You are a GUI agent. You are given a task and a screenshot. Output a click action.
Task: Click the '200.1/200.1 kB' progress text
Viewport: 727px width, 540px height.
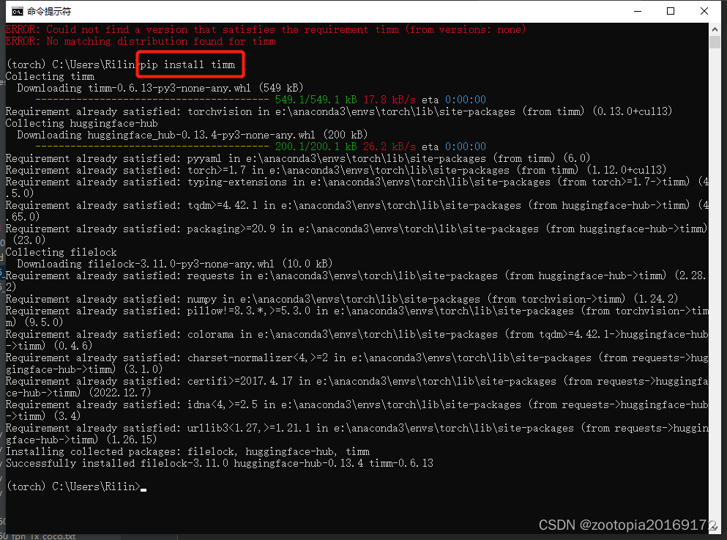316,147
